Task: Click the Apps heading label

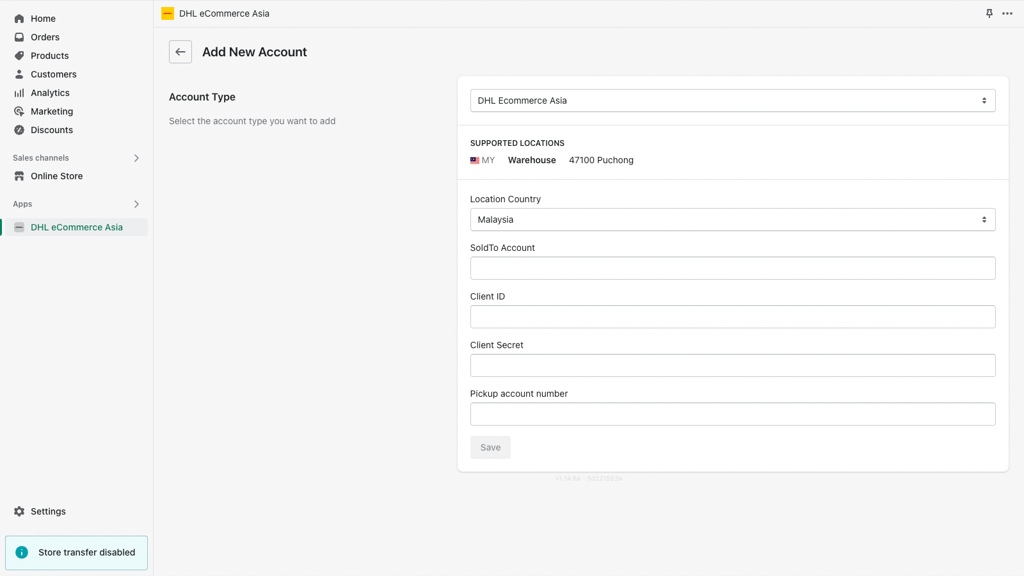Action: (x=22, y=204)
